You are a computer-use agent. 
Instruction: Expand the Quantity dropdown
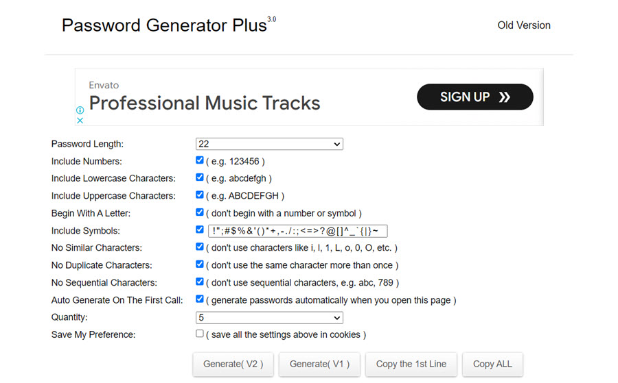269,318
